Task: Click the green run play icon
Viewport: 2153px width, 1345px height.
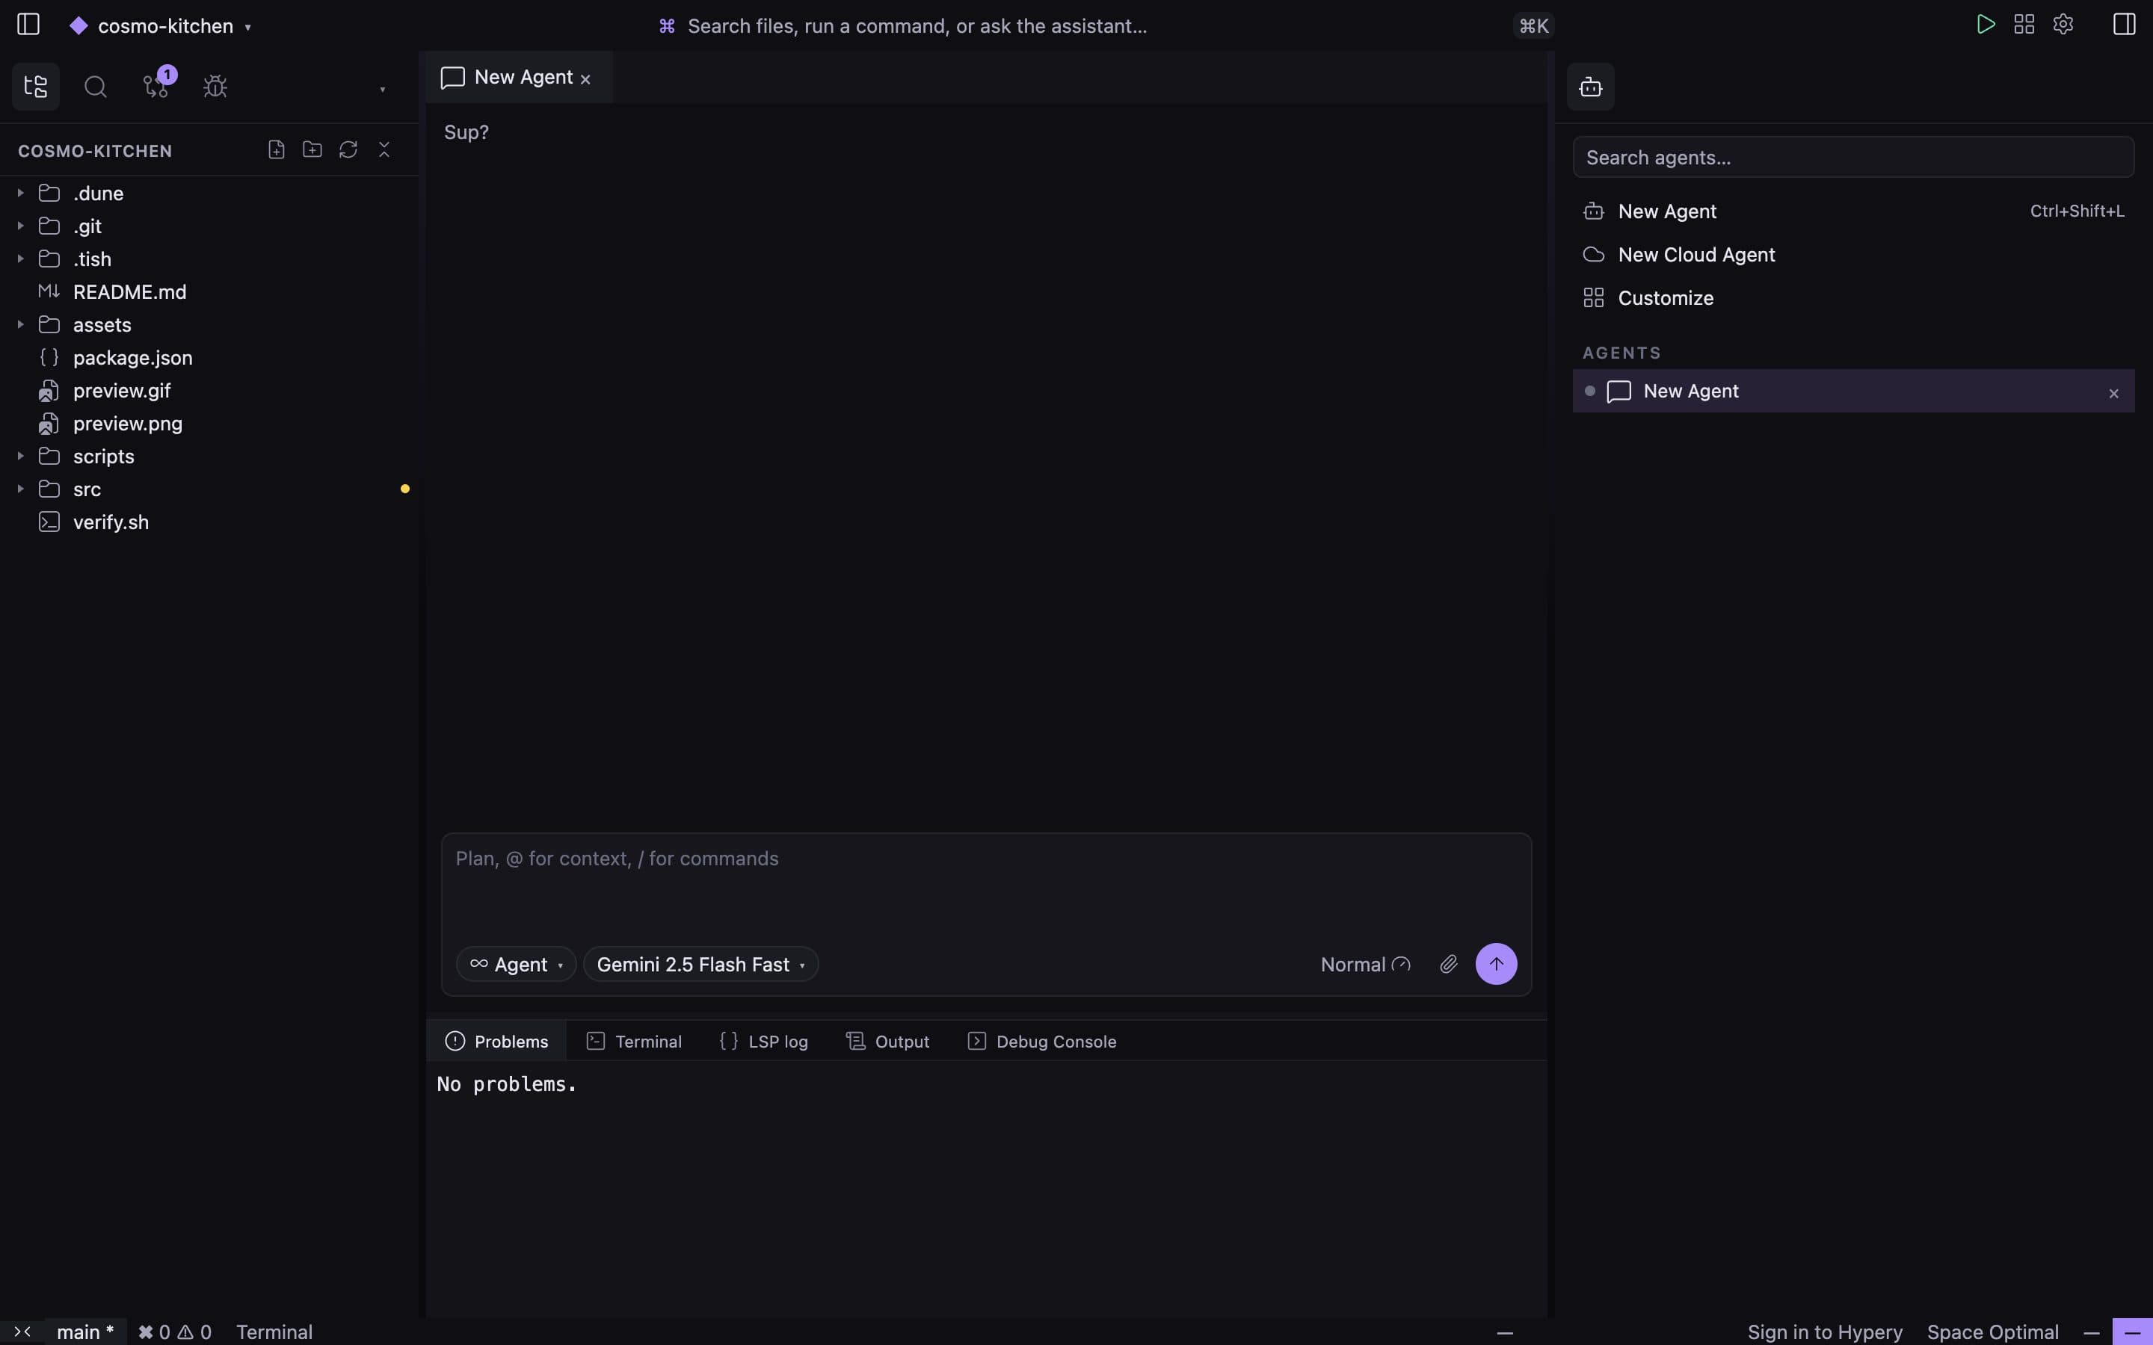Action: 1985,24
